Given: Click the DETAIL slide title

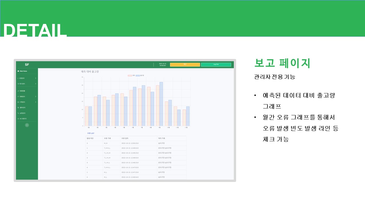Looking at the screenshot, I should click(35, 30).
